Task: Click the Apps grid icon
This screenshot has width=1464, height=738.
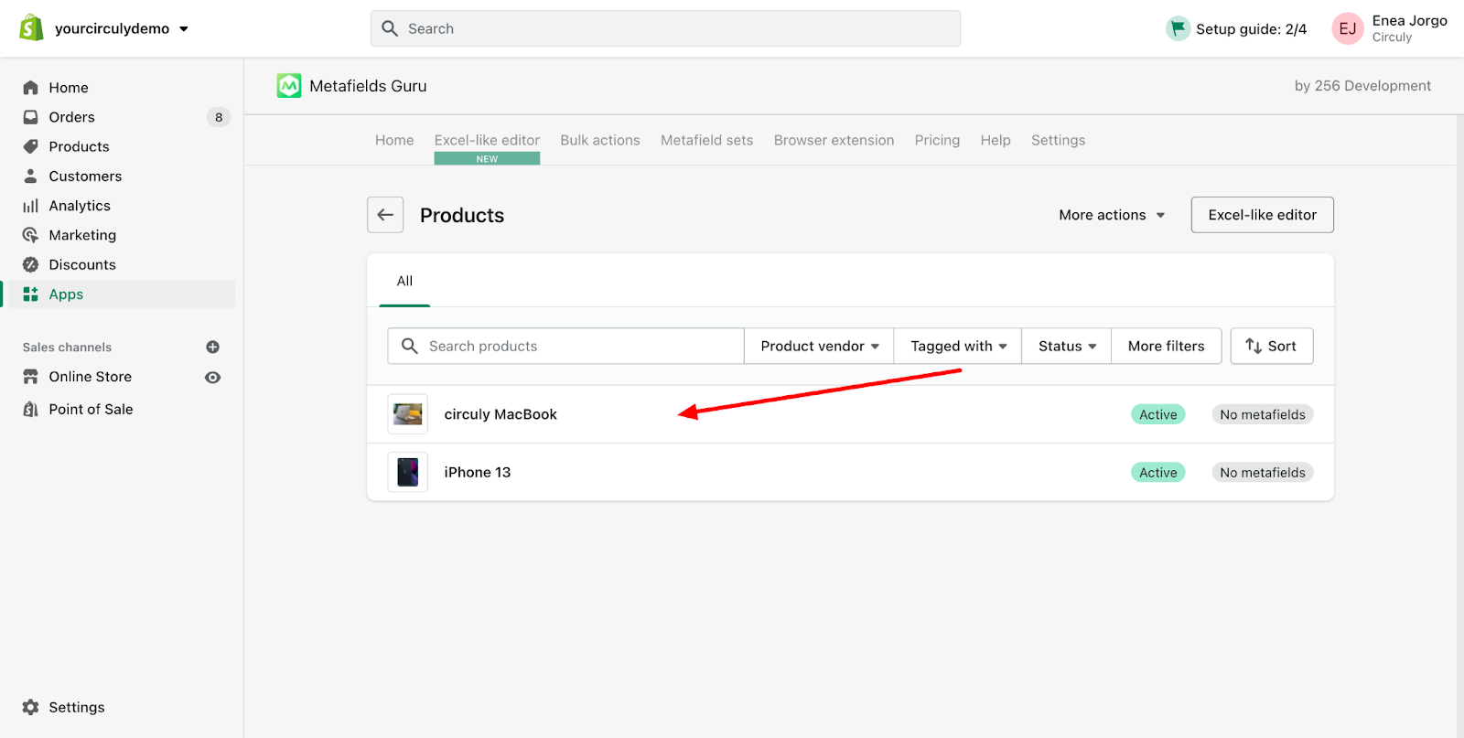Action: pyautogui.click(x=31, y=294)
